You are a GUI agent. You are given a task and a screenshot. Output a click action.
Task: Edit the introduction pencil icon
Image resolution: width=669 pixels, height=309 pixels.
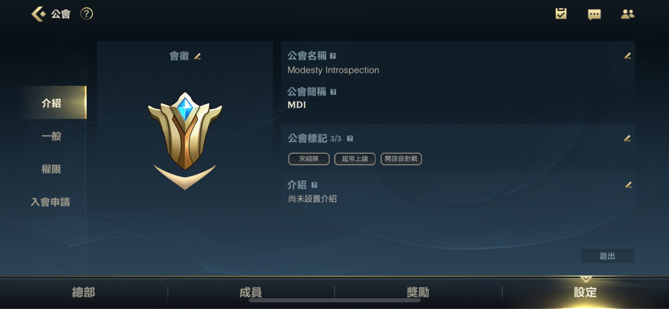click(x=628, y=185)
